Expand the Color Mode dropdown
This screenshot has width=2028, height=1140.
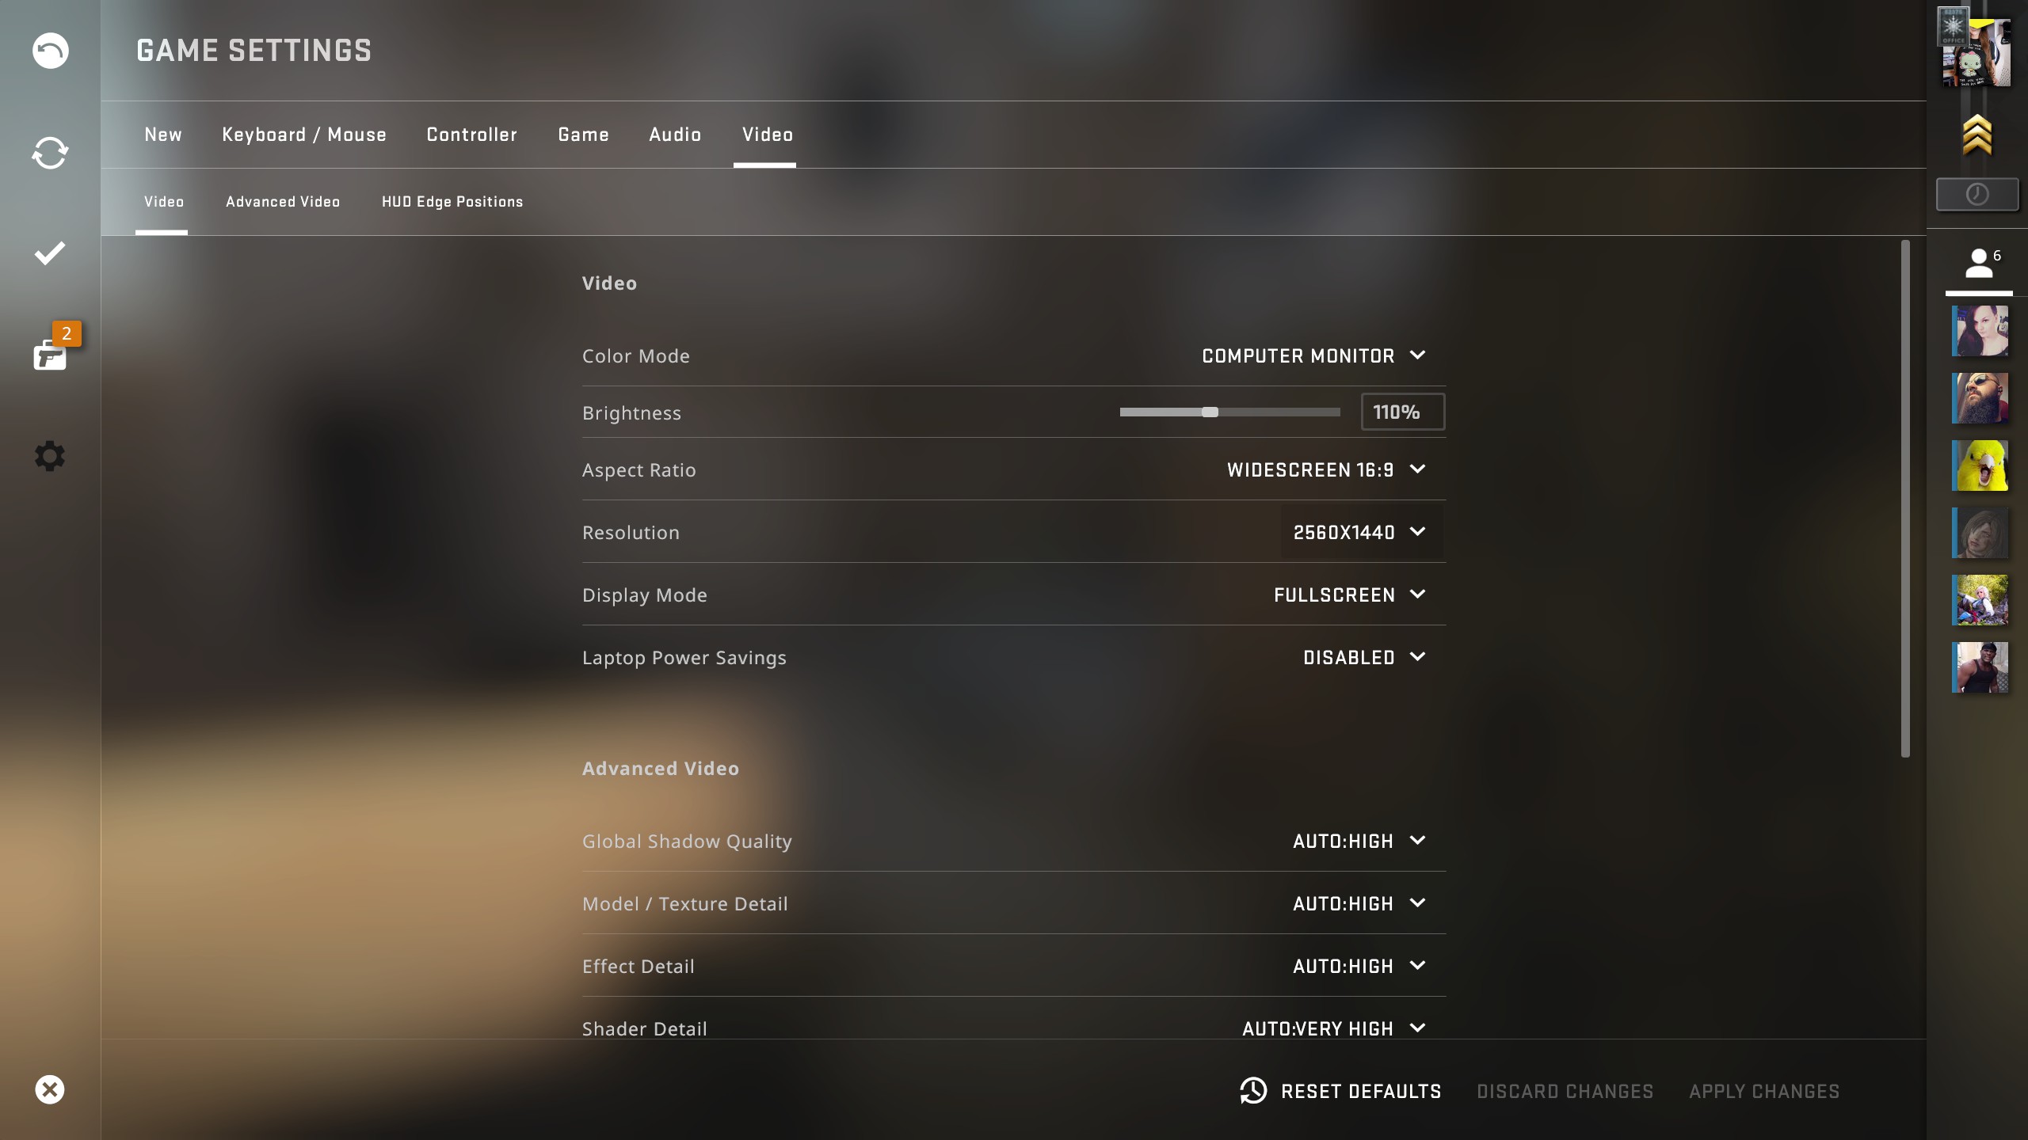(x=1314, y=356)
